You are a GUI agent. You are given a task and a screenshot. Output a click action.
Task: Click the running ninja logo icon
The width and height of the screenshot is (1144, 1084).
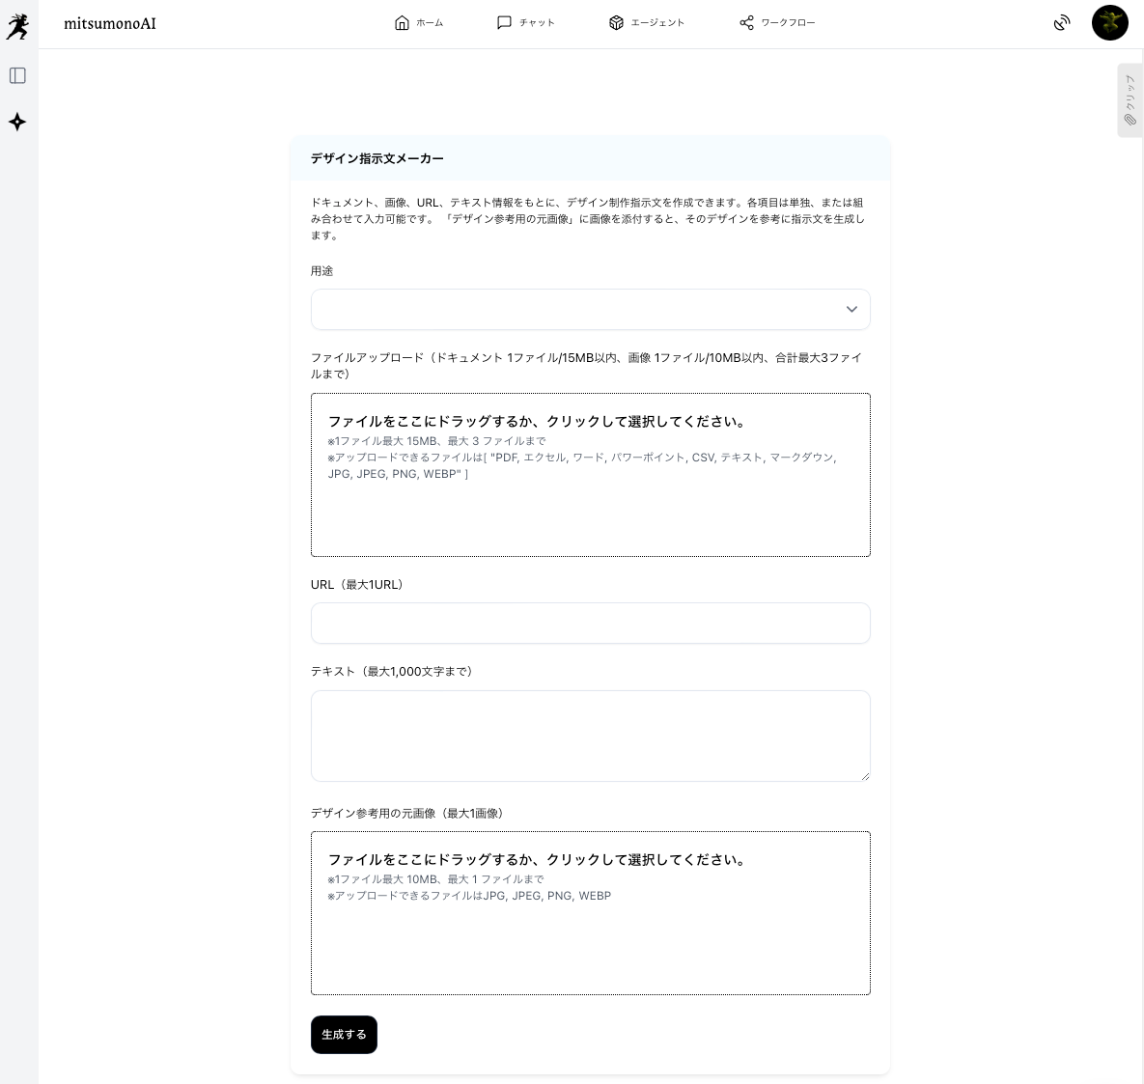[17, 27]
